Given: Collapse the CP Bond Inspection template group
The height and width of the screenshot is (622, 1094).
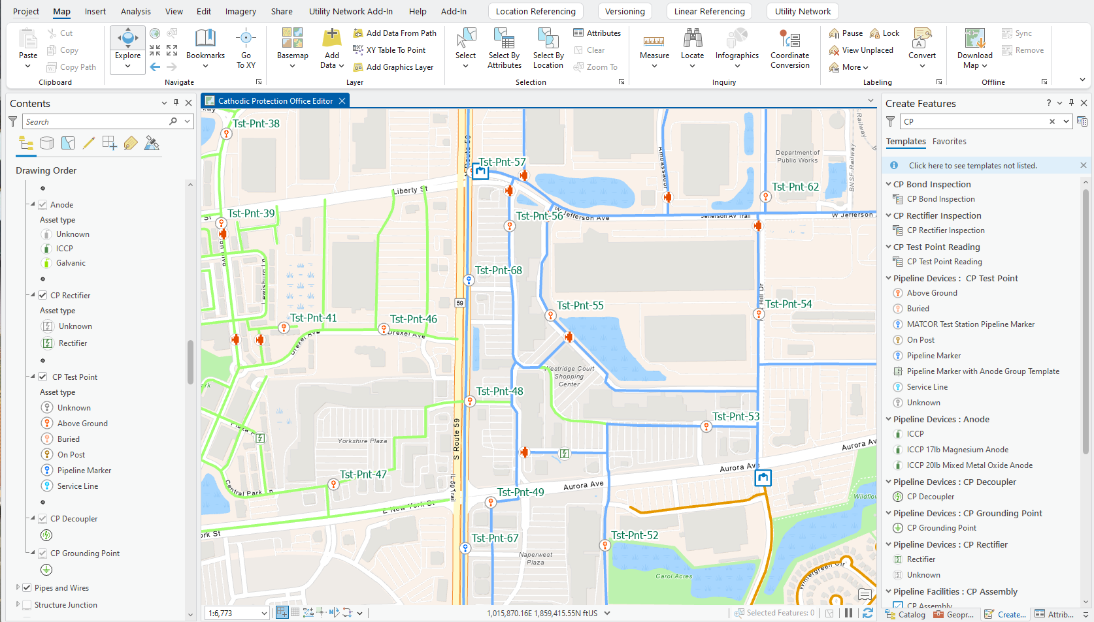Looking at the screenshot, I should 889,184.
